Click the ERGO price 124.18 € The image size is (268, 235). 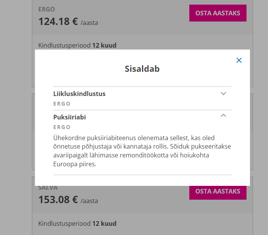[58, 21]
